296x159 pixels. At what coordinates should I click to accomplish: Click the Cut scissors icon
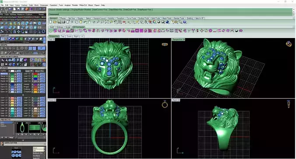pos(72,22)
